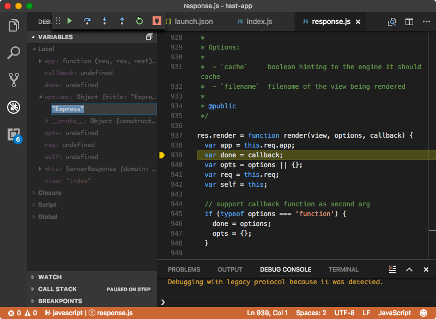
Task: Click the warnings count in status bar
Action: coord(31,313)
